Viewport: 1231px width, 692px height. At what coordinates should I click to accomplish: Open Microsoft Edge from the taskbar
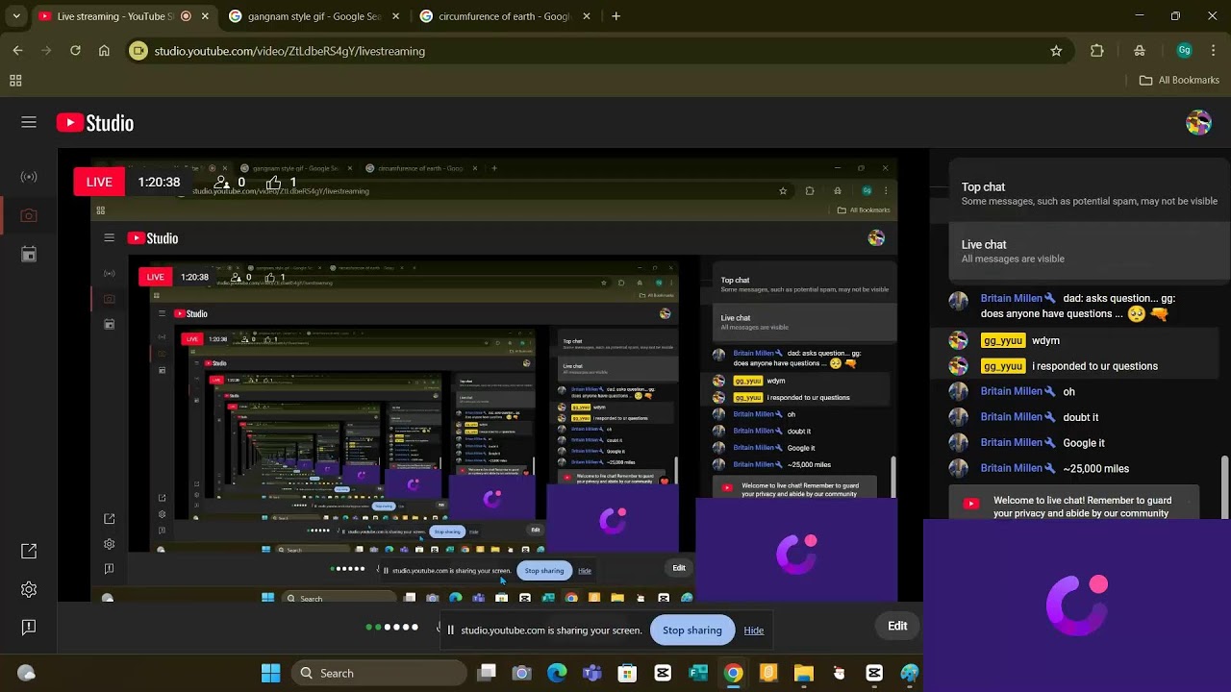[x=557, y=673]
